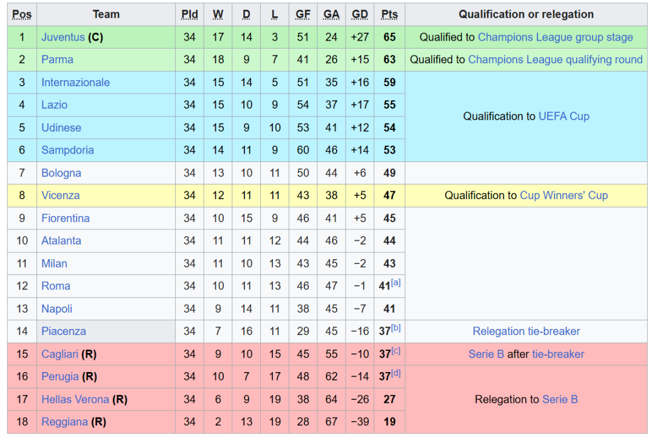Open the Juventus team link
The image size is (652, 437).
(63, 37)
